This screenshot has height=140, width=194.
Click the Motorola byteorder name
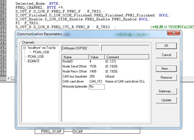click(75, 86)
